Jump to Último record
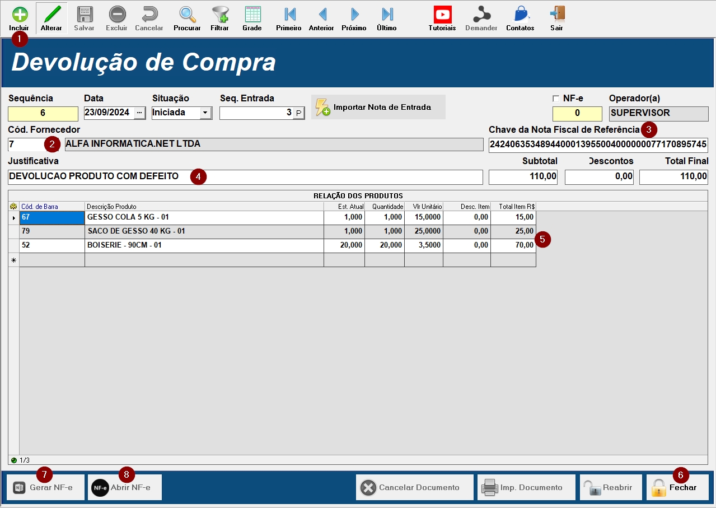Viewport: 716px width, 508px height. pyautogui.click(x=387, y=15)
